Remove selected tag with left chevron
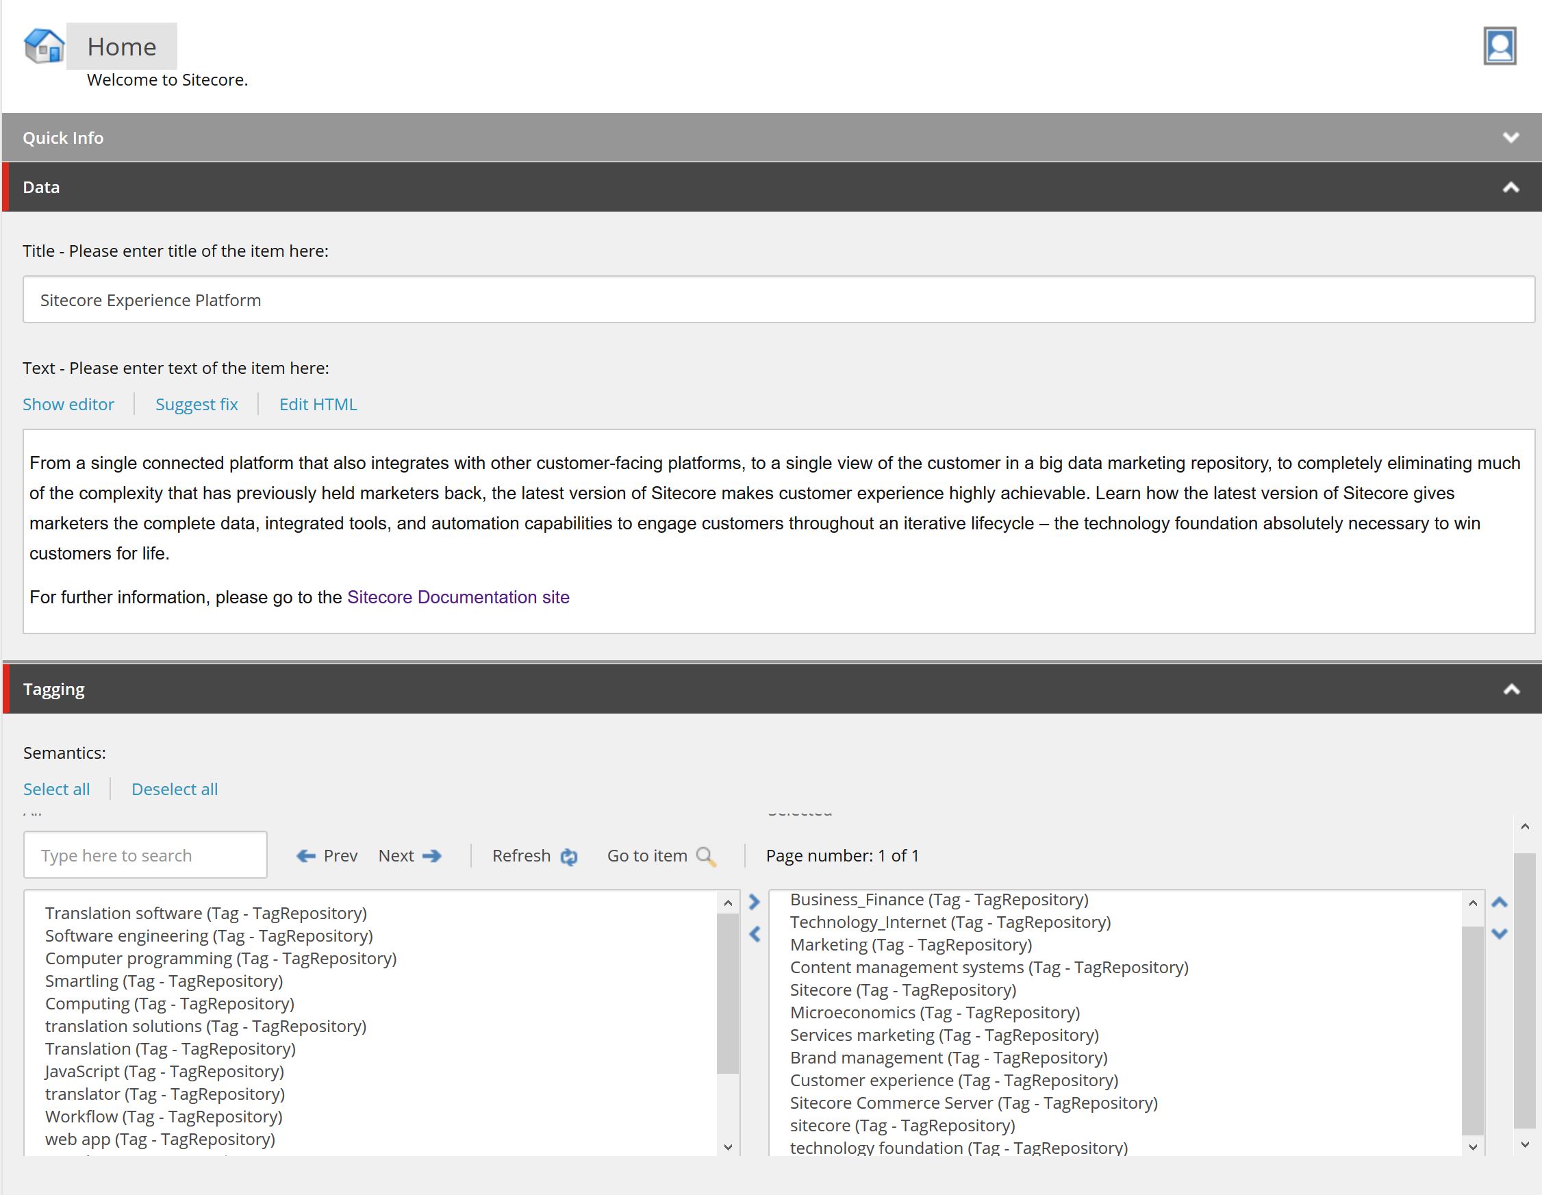This screenshot has height=1195, width=1542. tap(754, 934)
